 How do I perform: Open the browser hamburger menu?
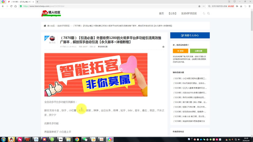point(250,6)
